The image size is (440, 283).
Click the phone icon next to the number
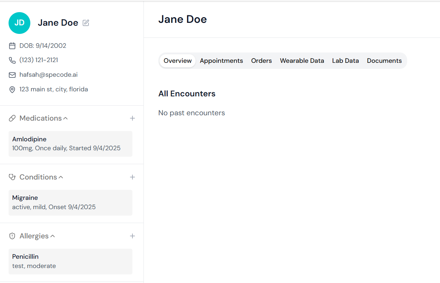tap(12, 60)
